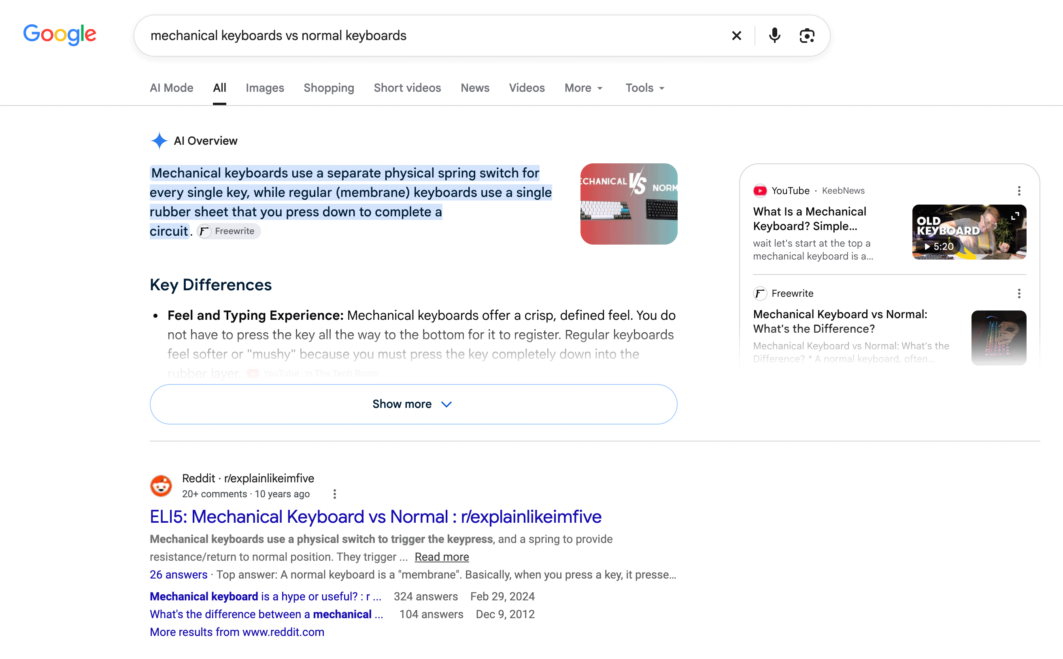Select the All tab

(219, 88)
